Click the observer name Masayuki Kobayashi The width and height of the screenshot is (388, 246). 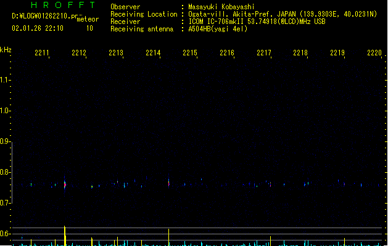pyautogui.click(x=221, y=7)
